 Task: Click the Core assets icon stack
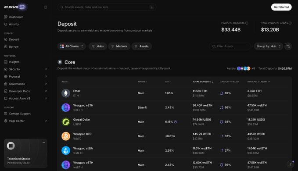[244, 68]
